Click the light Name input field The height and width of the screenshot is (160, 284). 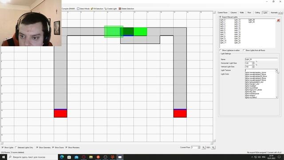(261, 59)
